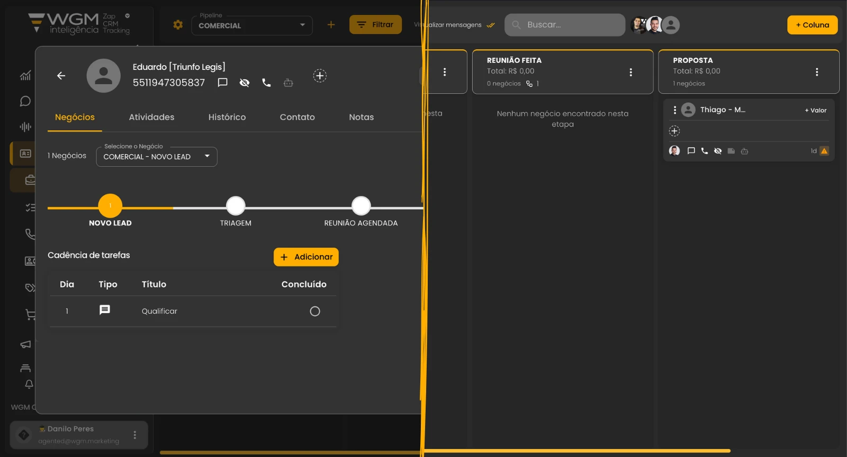The height and width of the screenshot is (457, 847).
Task: Toggle Visualizar mensagens option
Action: tap(455, 25)
